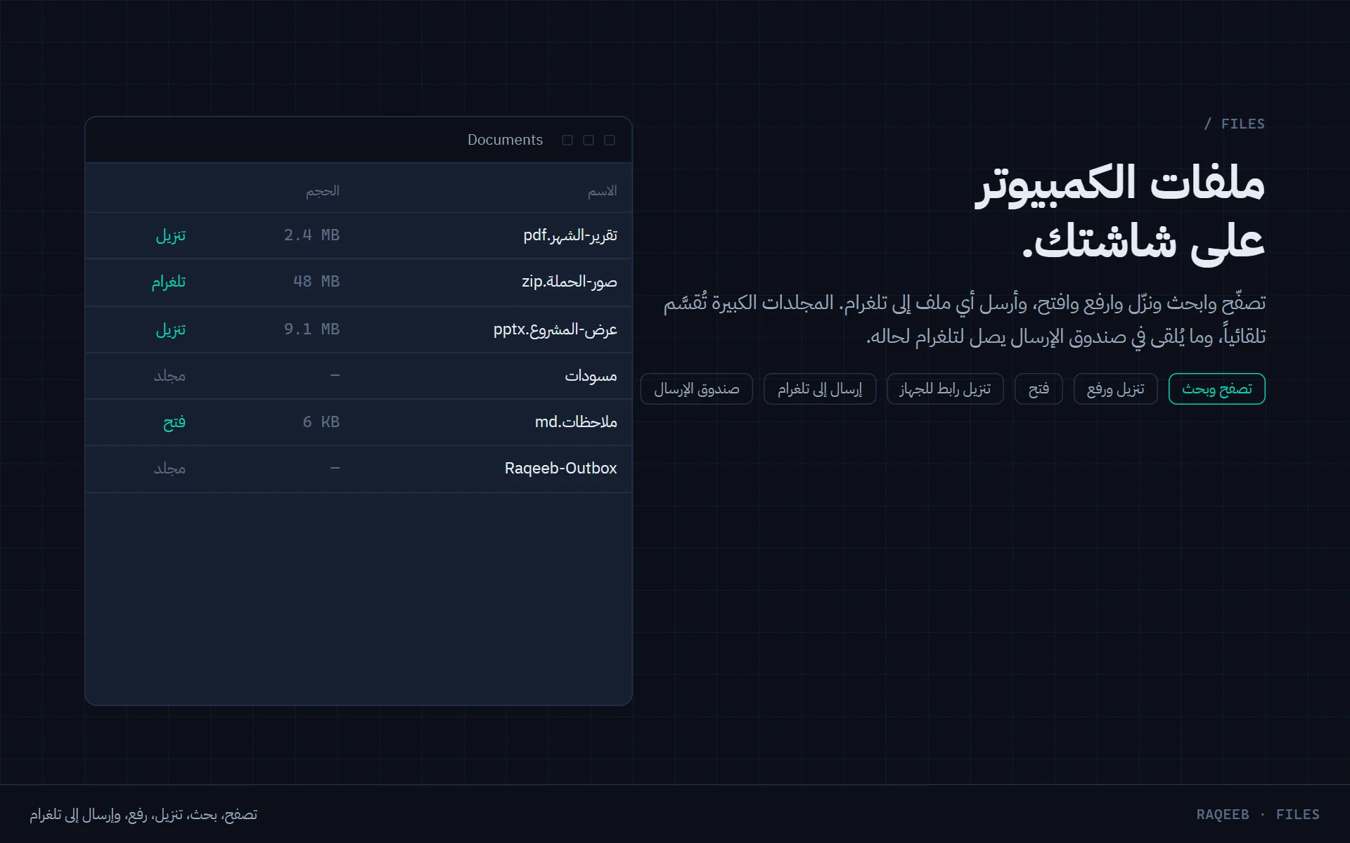The width and height of the screenshot is (1350, 843).
Task: Open صندوق الإرسال tab
Action: (x=696, y=388)
